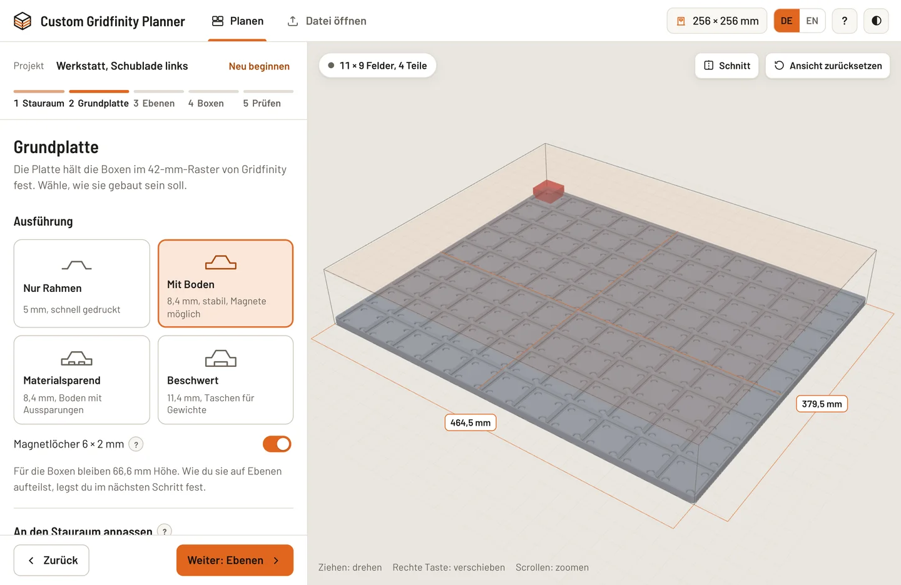901x585 pixels.
Task: Click the 379,5 mm dimension label
Action: pyautogui.click(x=822, y=404)
